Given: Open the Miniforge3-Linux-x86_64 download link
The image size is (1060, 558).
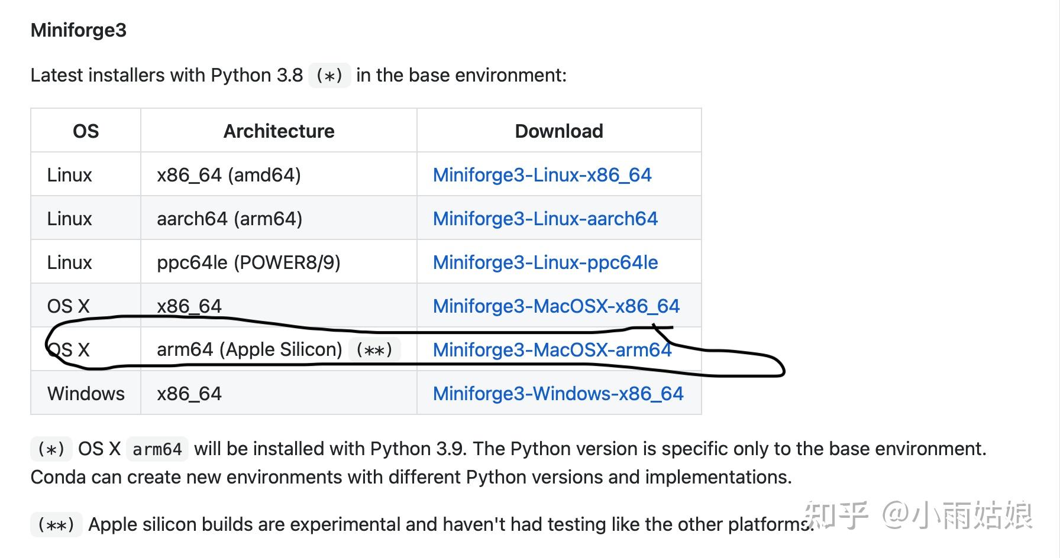Looking at the screenshot, I should pyautogui.click(x=542, y=175).
